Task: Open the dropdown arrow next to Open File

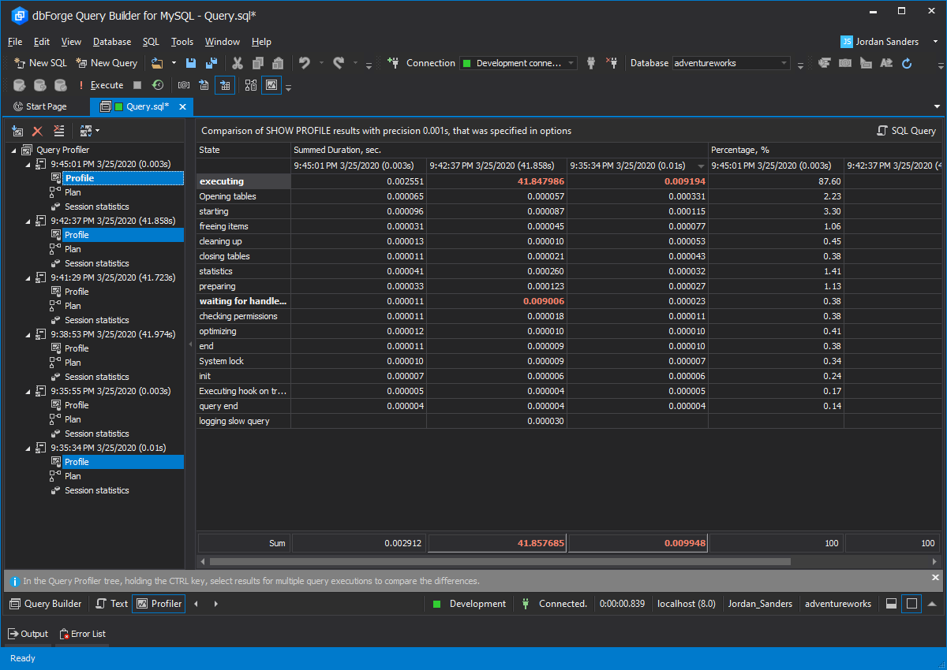Action: pos(174,63)
